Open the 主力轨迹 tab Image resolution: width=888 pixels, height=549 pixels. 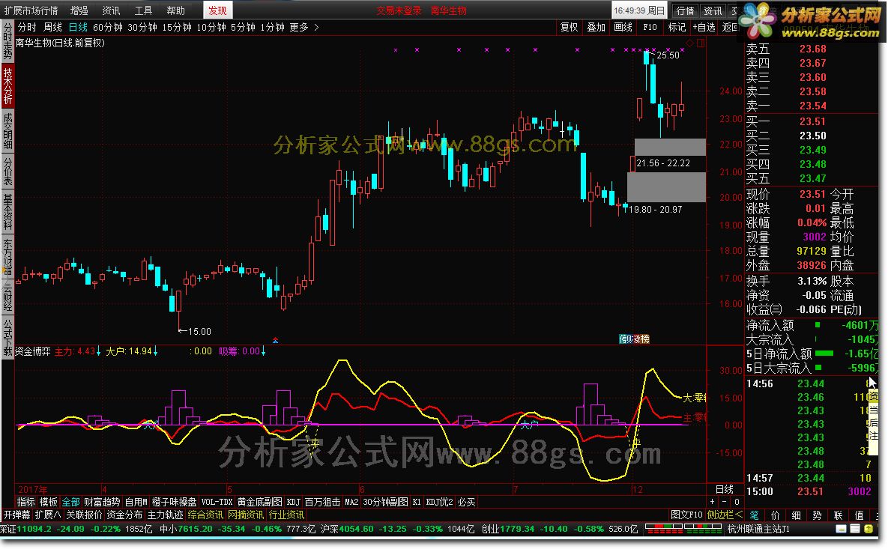click(166, 515)
